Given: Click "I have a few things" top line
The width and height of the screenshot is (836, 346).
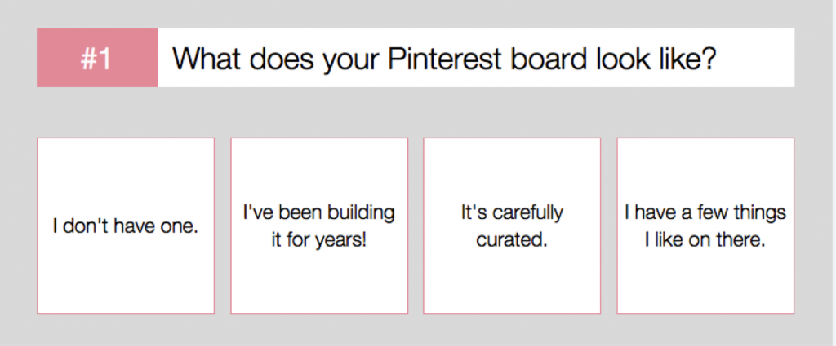Looking at the screenshot, I should (x=705, y=213).
